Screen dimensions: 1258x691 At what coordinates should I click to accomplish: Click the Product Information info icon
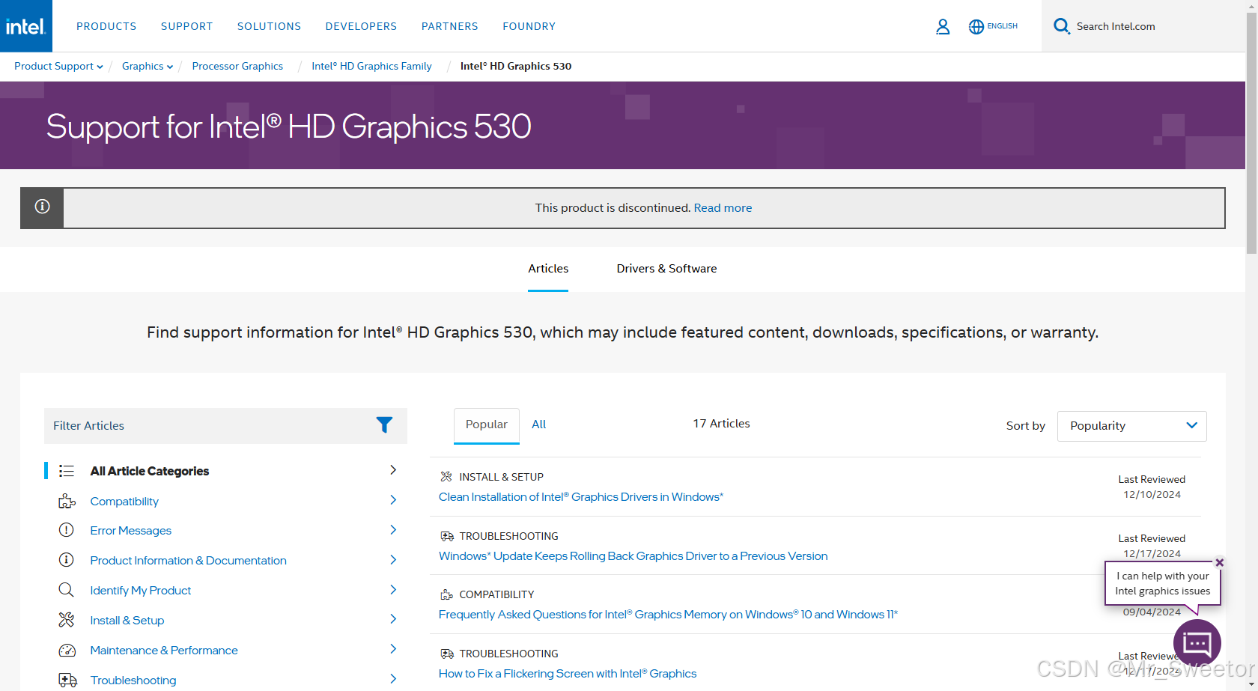pos(67,560)
